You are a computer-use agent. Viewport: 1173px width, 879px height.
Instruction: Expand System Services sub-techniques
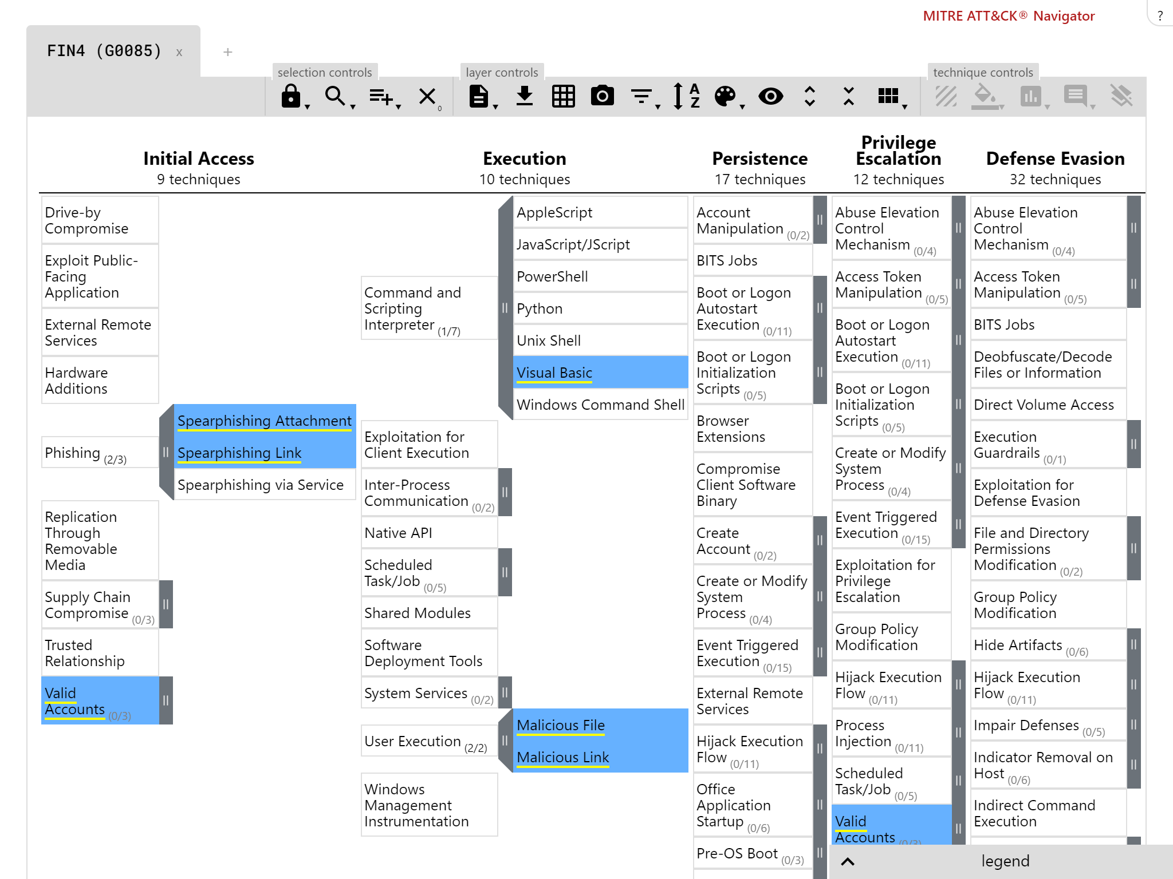pos(505,692)
